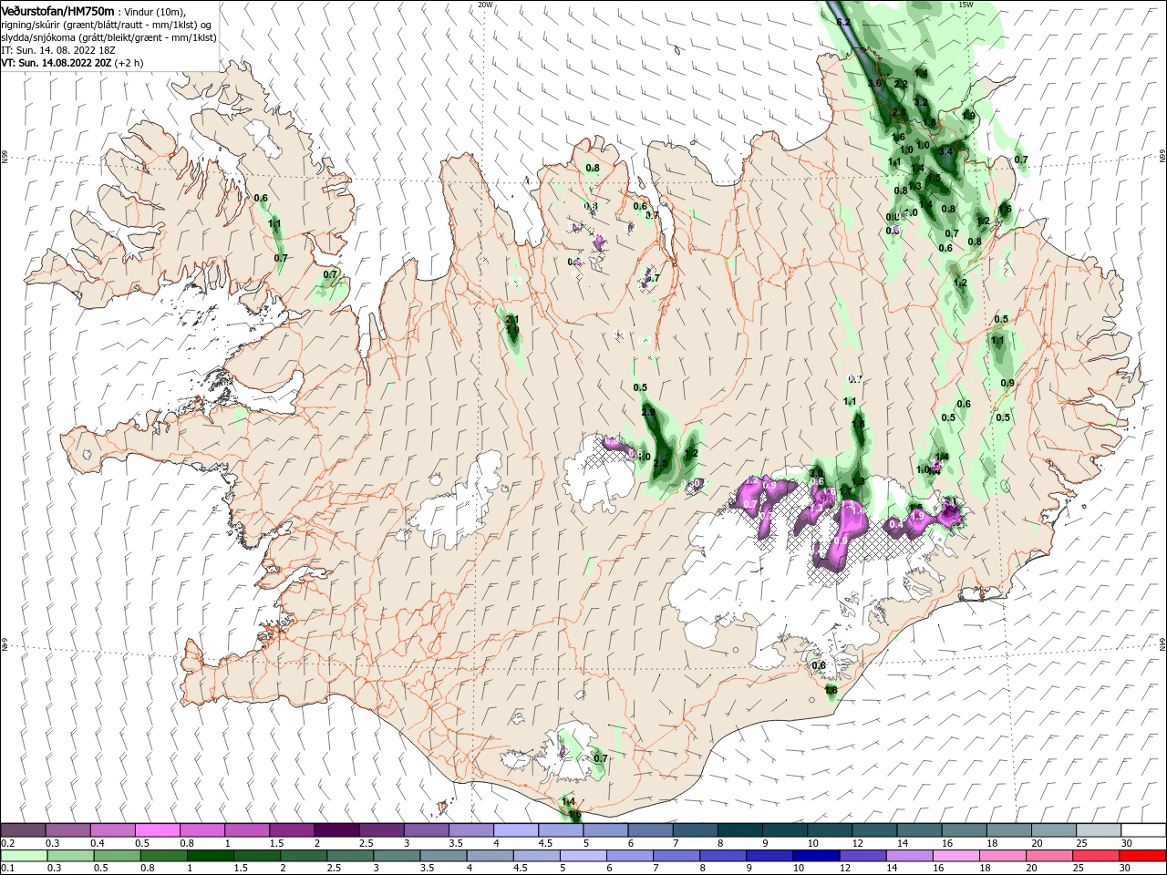
Task: Select the green 0.5 swatch on lower scale
Action: point(117,856)
